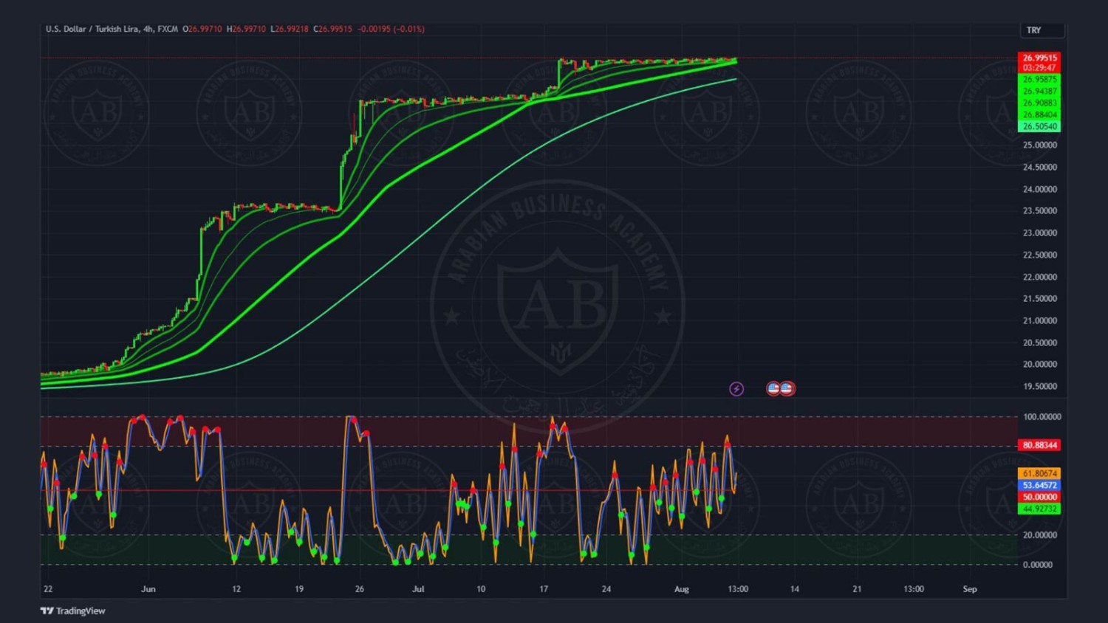This screenshot has width=1108, height=623.
Task: Click the 03:29:47 bar countdown label
Action: [1039, 68]
